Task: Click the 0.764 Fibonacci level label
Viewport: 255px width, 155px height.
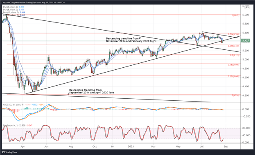Action: [x=234, y=34]
